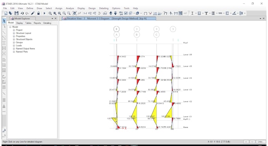Select the pointer tool in left sidebar

point(4,21)
